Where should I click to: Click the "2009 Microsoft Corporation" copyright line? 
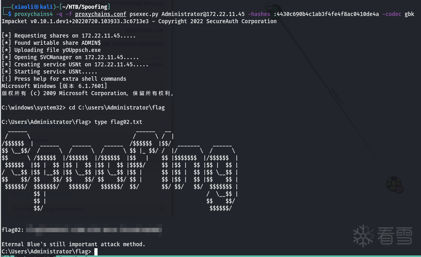88,93
